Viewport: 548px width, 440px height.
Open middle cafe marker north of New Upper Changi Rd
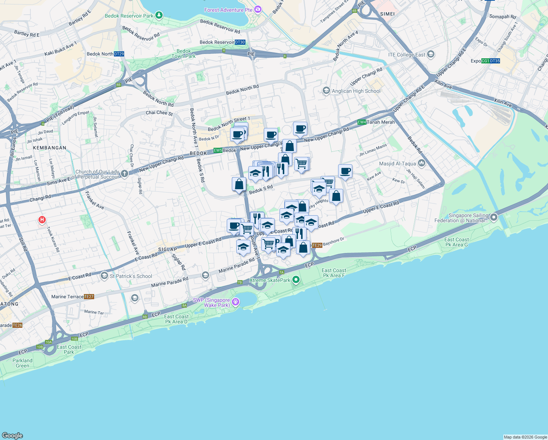pos(271,135)
